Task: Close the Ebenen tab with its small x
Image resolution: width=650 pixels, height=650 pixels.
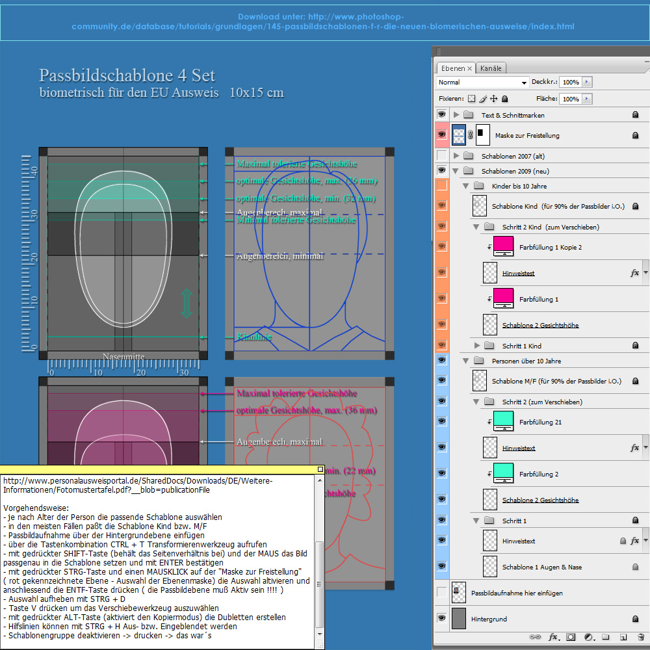Action: coord(470,68)
